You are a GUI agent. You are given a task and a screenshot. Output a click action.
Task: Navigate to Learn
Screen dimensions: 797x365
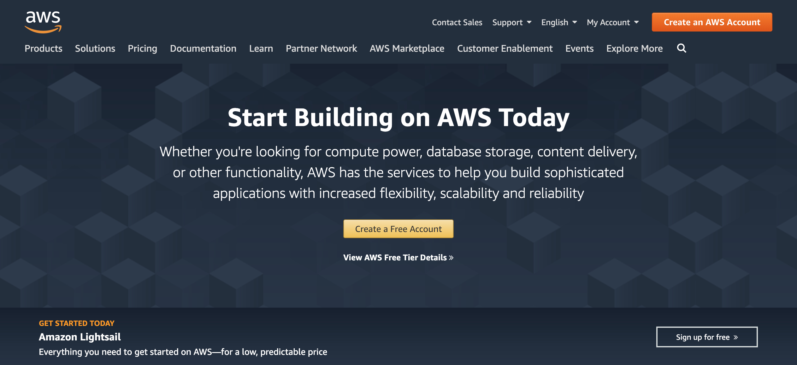(x=261, y=48)
